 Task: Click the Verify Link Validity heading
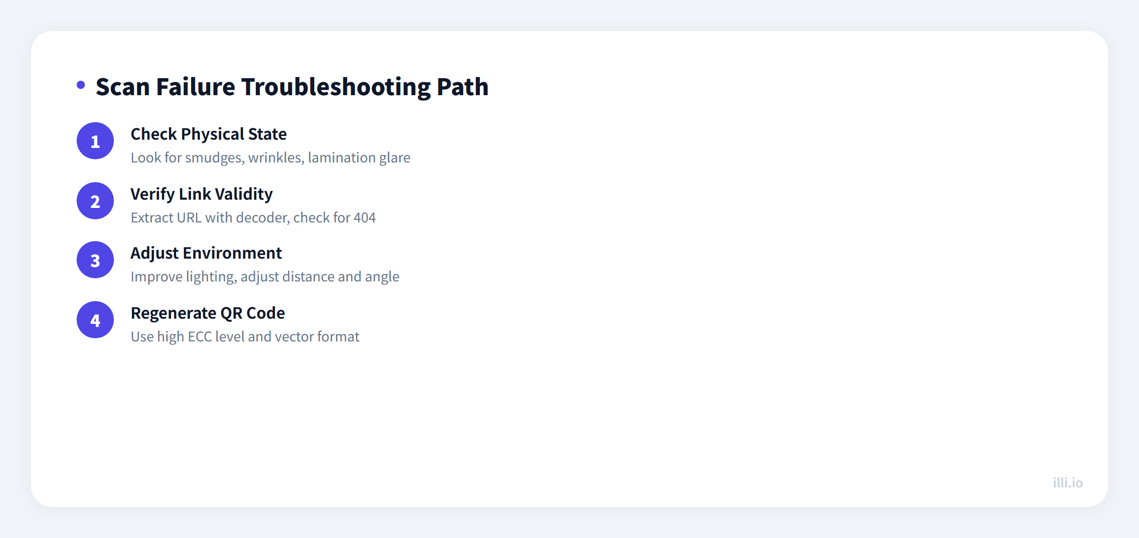201,194
